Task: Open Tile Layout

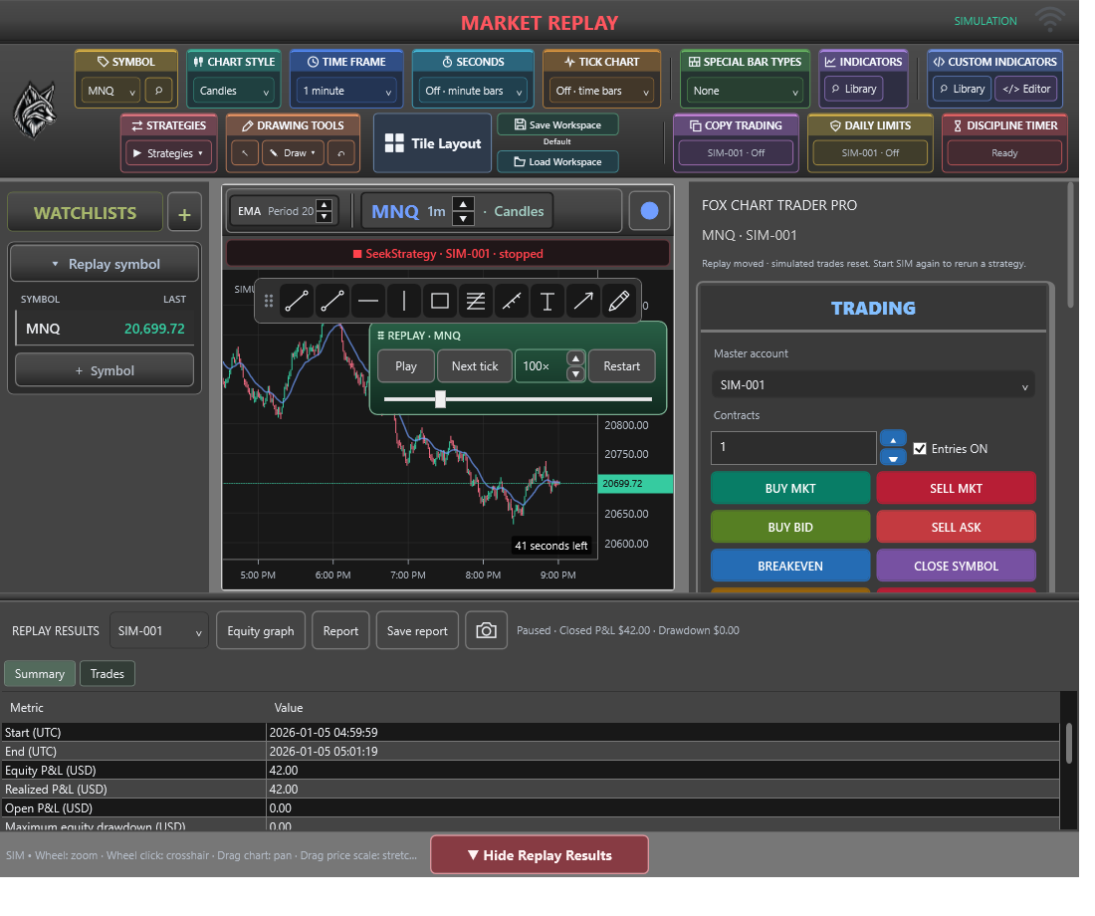Action: [x=433, y=143]
